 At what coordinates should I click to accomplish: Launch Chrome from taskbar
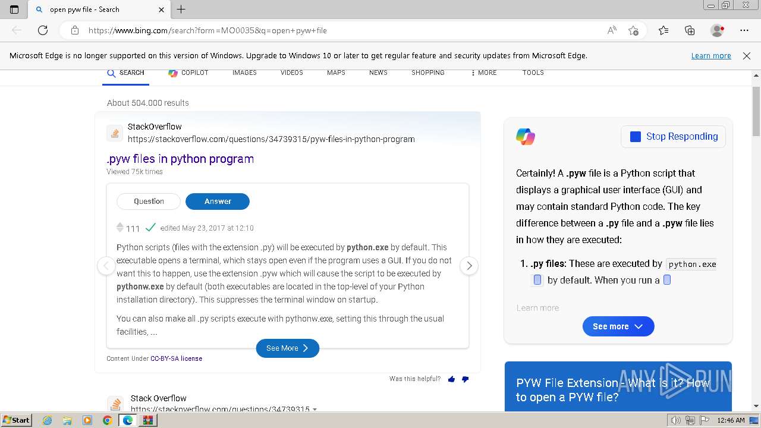(x=107, y=420)
